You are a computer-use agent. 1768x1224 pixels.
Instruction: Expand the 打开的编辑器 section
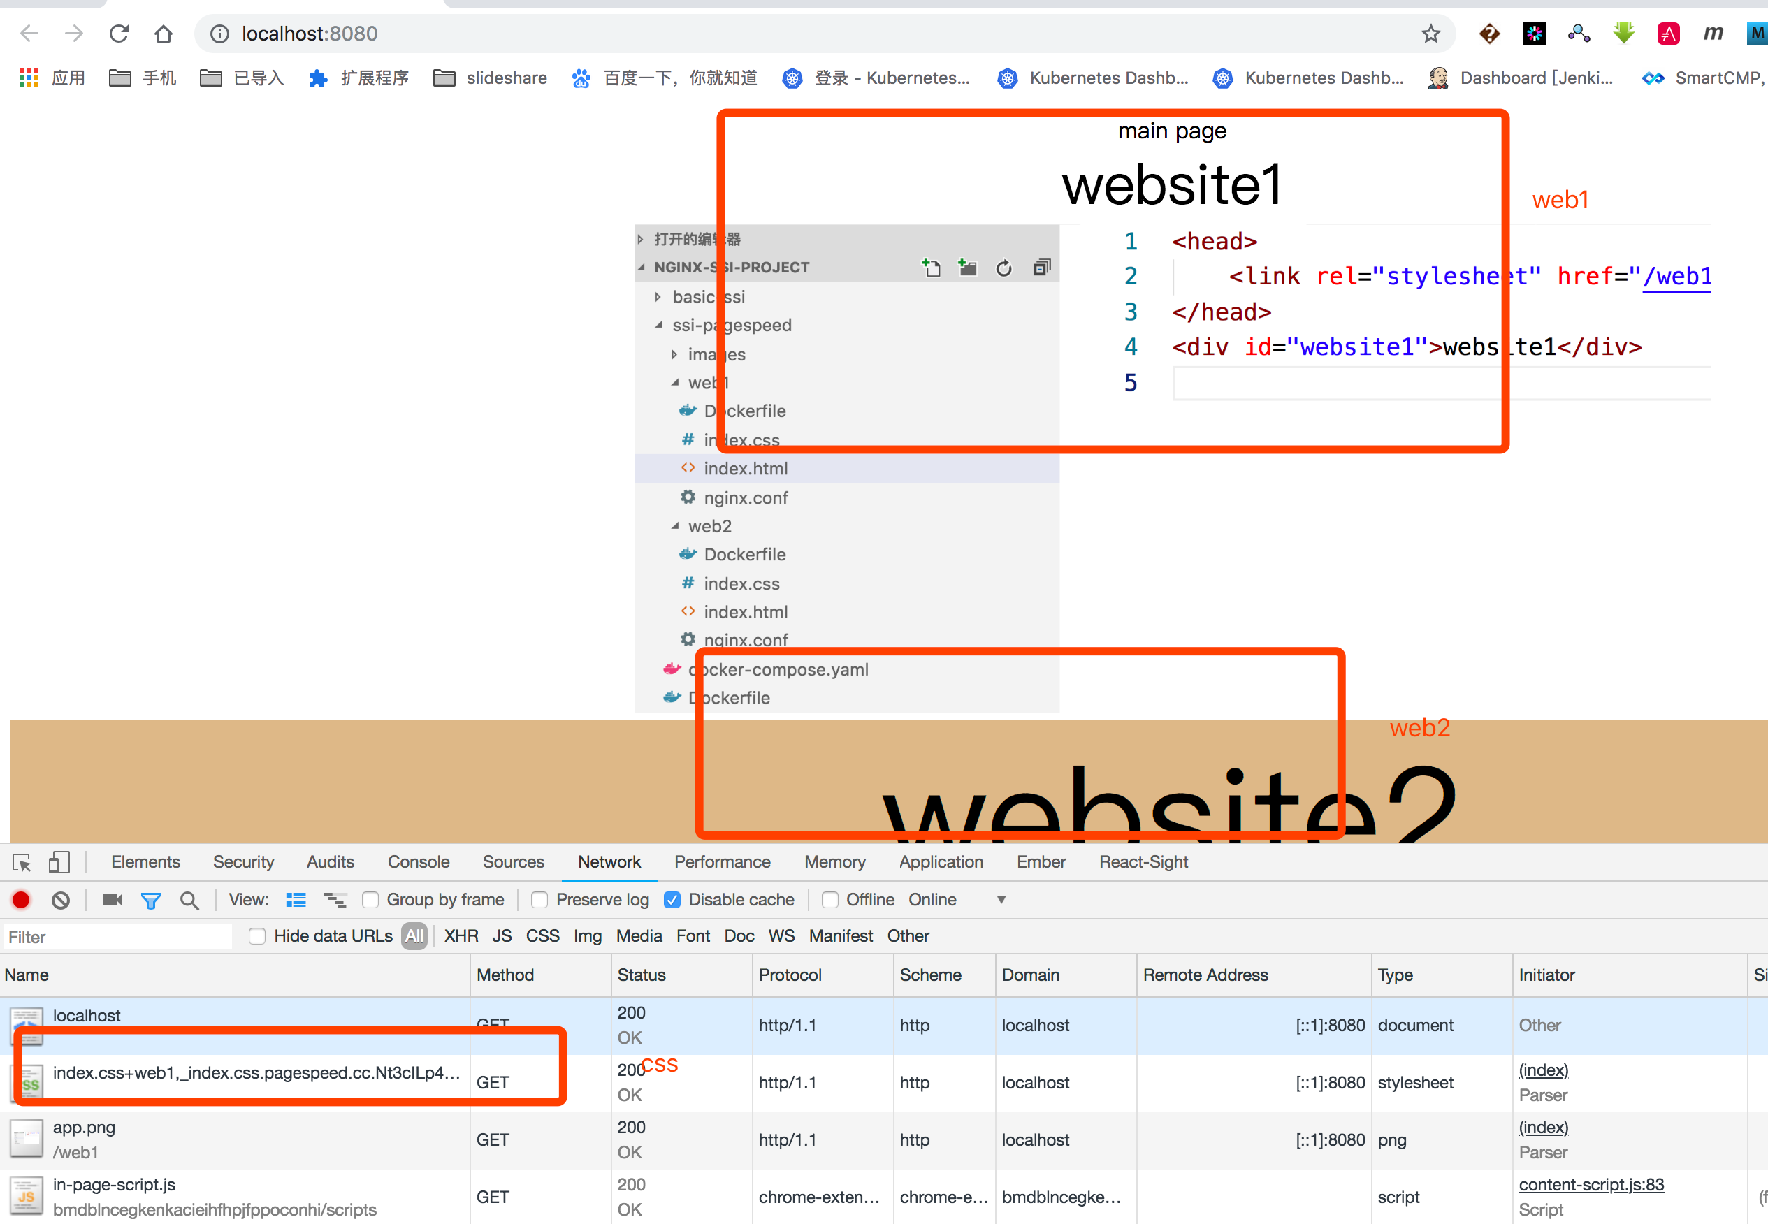641,239
